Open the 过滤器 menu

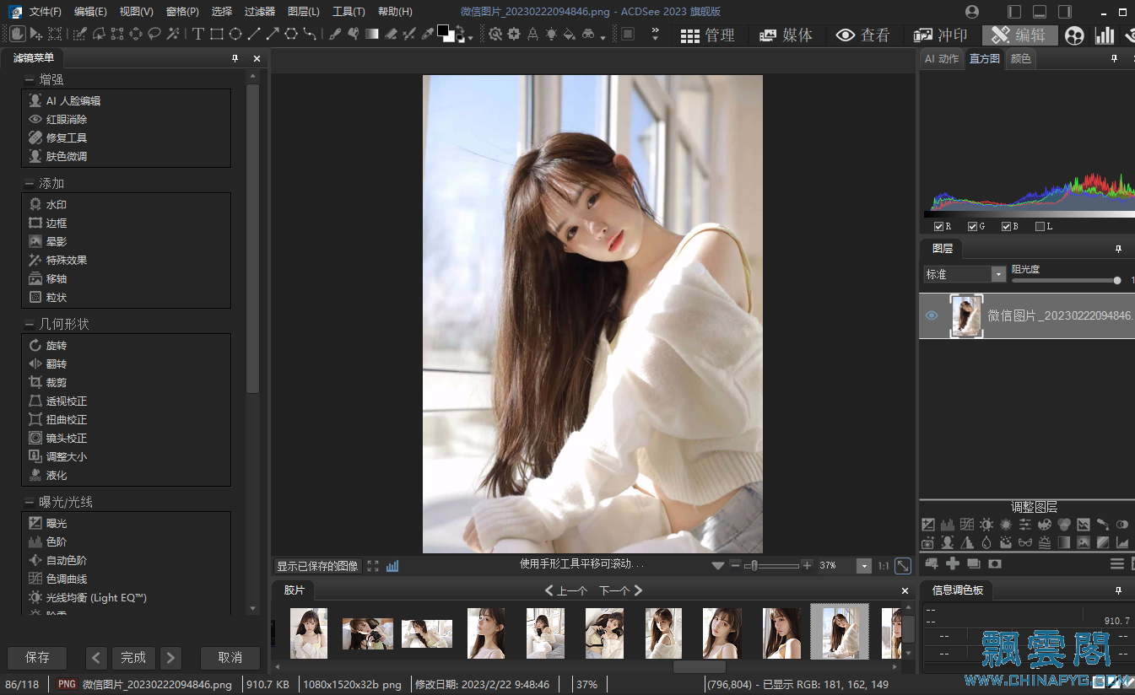[260, 12]
